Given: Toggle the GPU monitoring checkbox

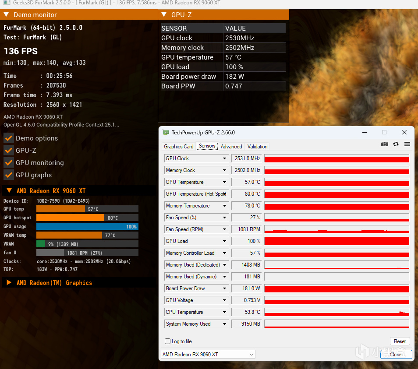Looking at the screenshot, I should click(x=9, y=162).
